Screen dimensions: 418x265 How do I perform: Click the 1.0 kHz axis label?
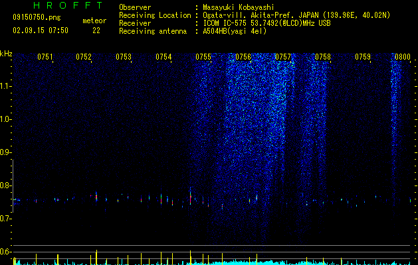click(5, 119)
